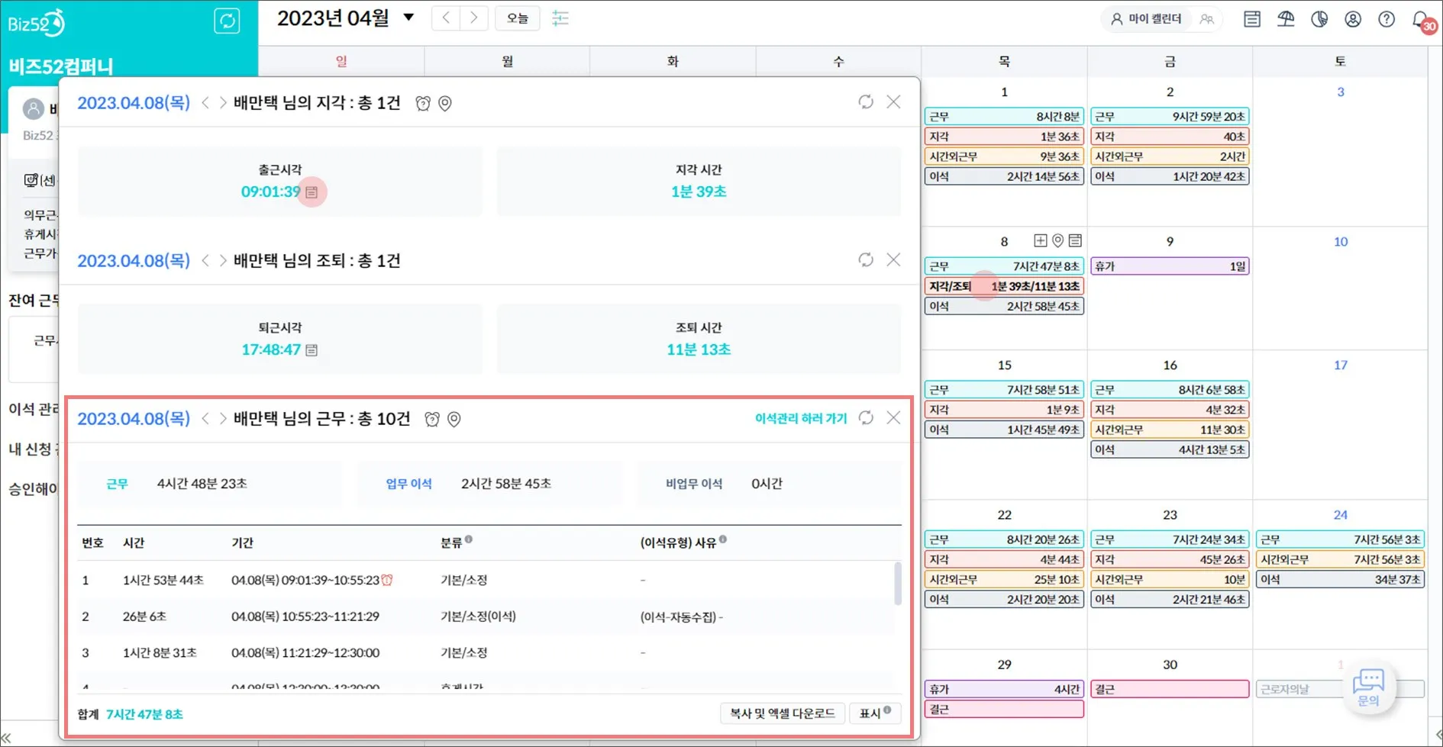Click the 근무 records list scrollbar
The height and width of the screenshot is (747, 1443).
(x=897, y=584)
